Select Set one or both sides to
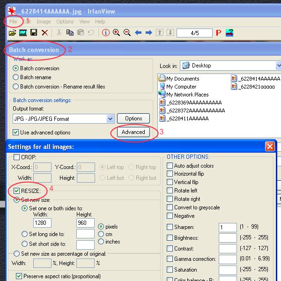Screen dimensions: 281x281 [24, 208]
